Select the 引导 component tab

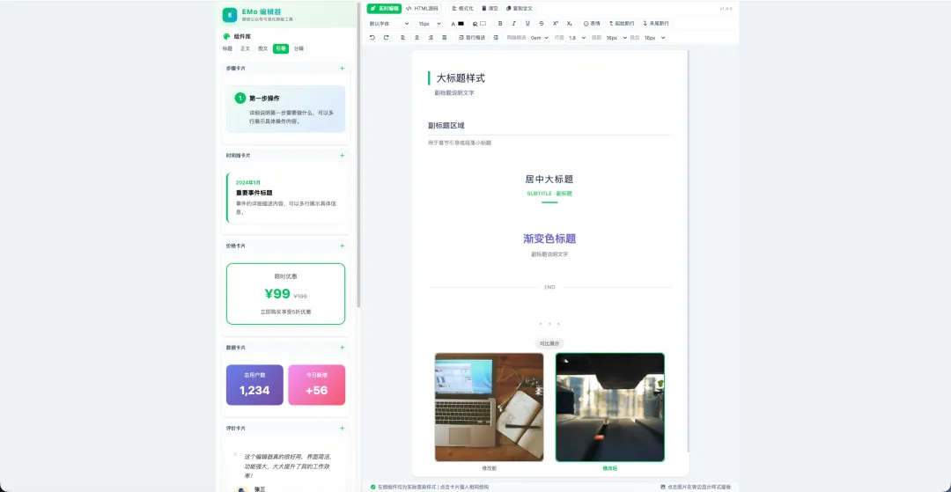280,48
